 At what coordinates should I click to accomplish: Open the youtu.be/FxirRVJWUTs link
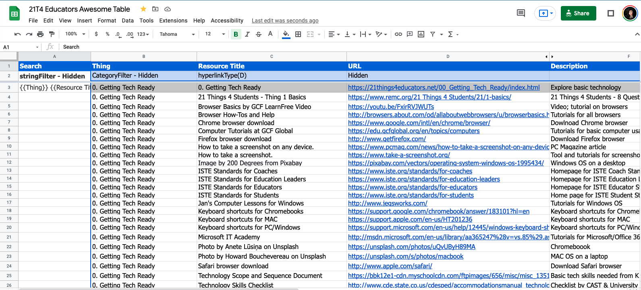(391, 107)
